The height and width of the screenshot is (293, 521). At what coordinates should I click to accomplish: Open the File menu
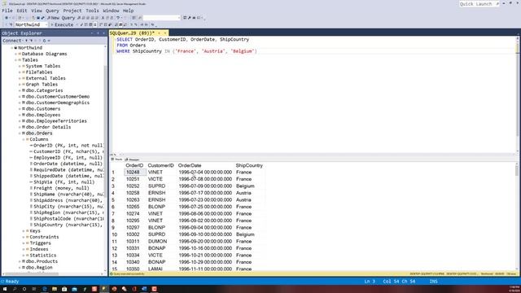point(7,11)
